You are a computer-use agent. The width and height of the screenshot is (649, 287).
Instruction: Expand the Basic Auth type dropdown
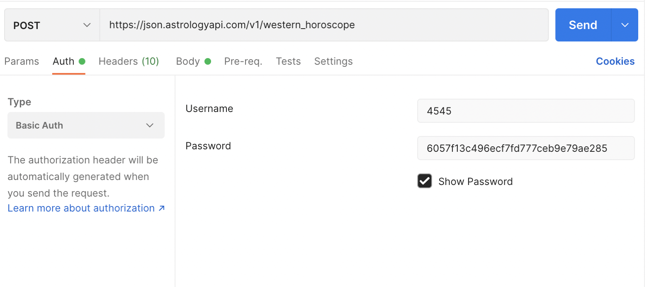tap(86, 125)
